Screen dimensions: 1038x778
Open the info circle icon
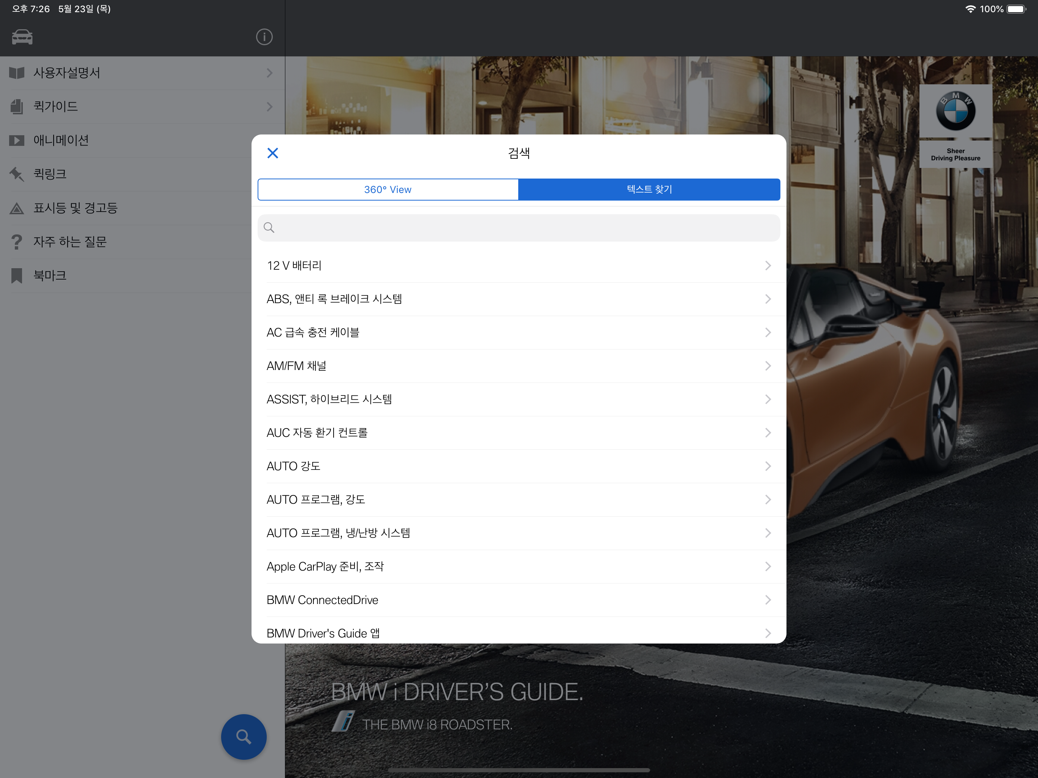(264, 37)
